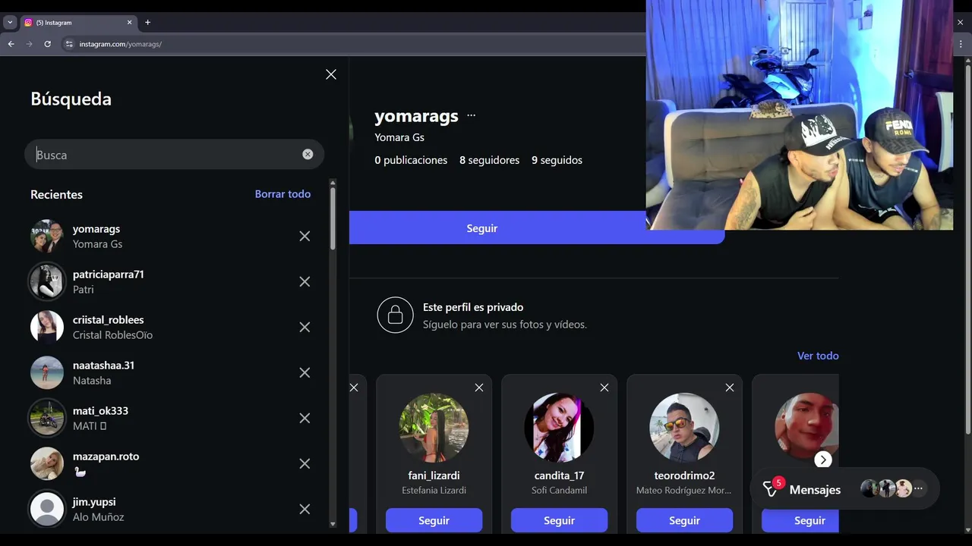This screenshot has height=546, width=972.
Task: Follow fani_lizardi with Seguir
Action: (x=434, y=520)
